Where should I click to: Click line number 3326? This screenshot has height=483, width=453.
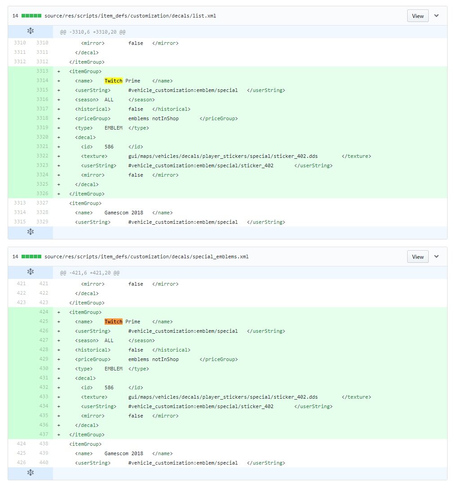coord(42,193)
